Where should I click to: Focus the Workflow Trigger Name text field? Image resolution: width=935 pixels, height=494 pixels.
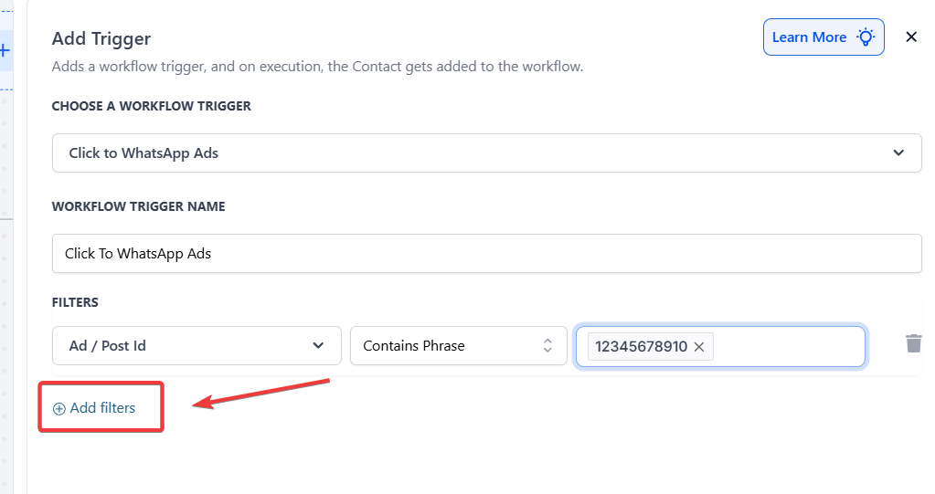(x=486, y=253)
